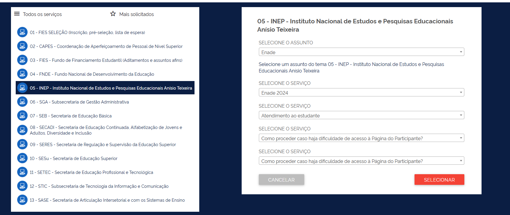Click the computer icon for 01 - FIES SELEÇÃO
Image resolution: width=510 pixels, height=215 pixels.
coord(22,32)
